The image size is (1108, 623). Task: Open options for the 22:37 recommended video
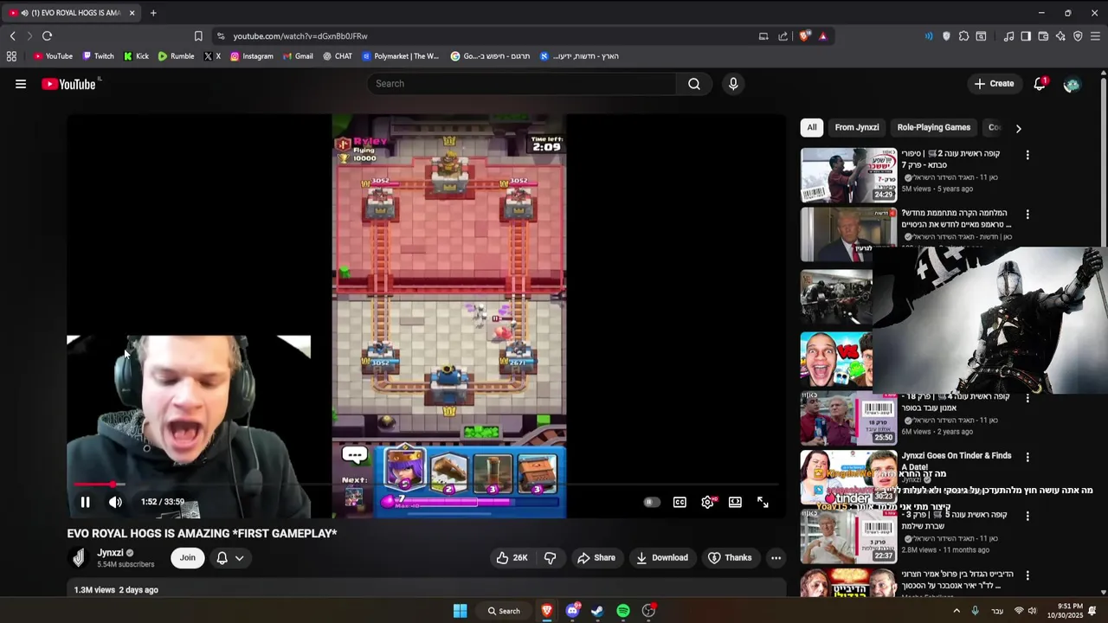(1027, 516)
